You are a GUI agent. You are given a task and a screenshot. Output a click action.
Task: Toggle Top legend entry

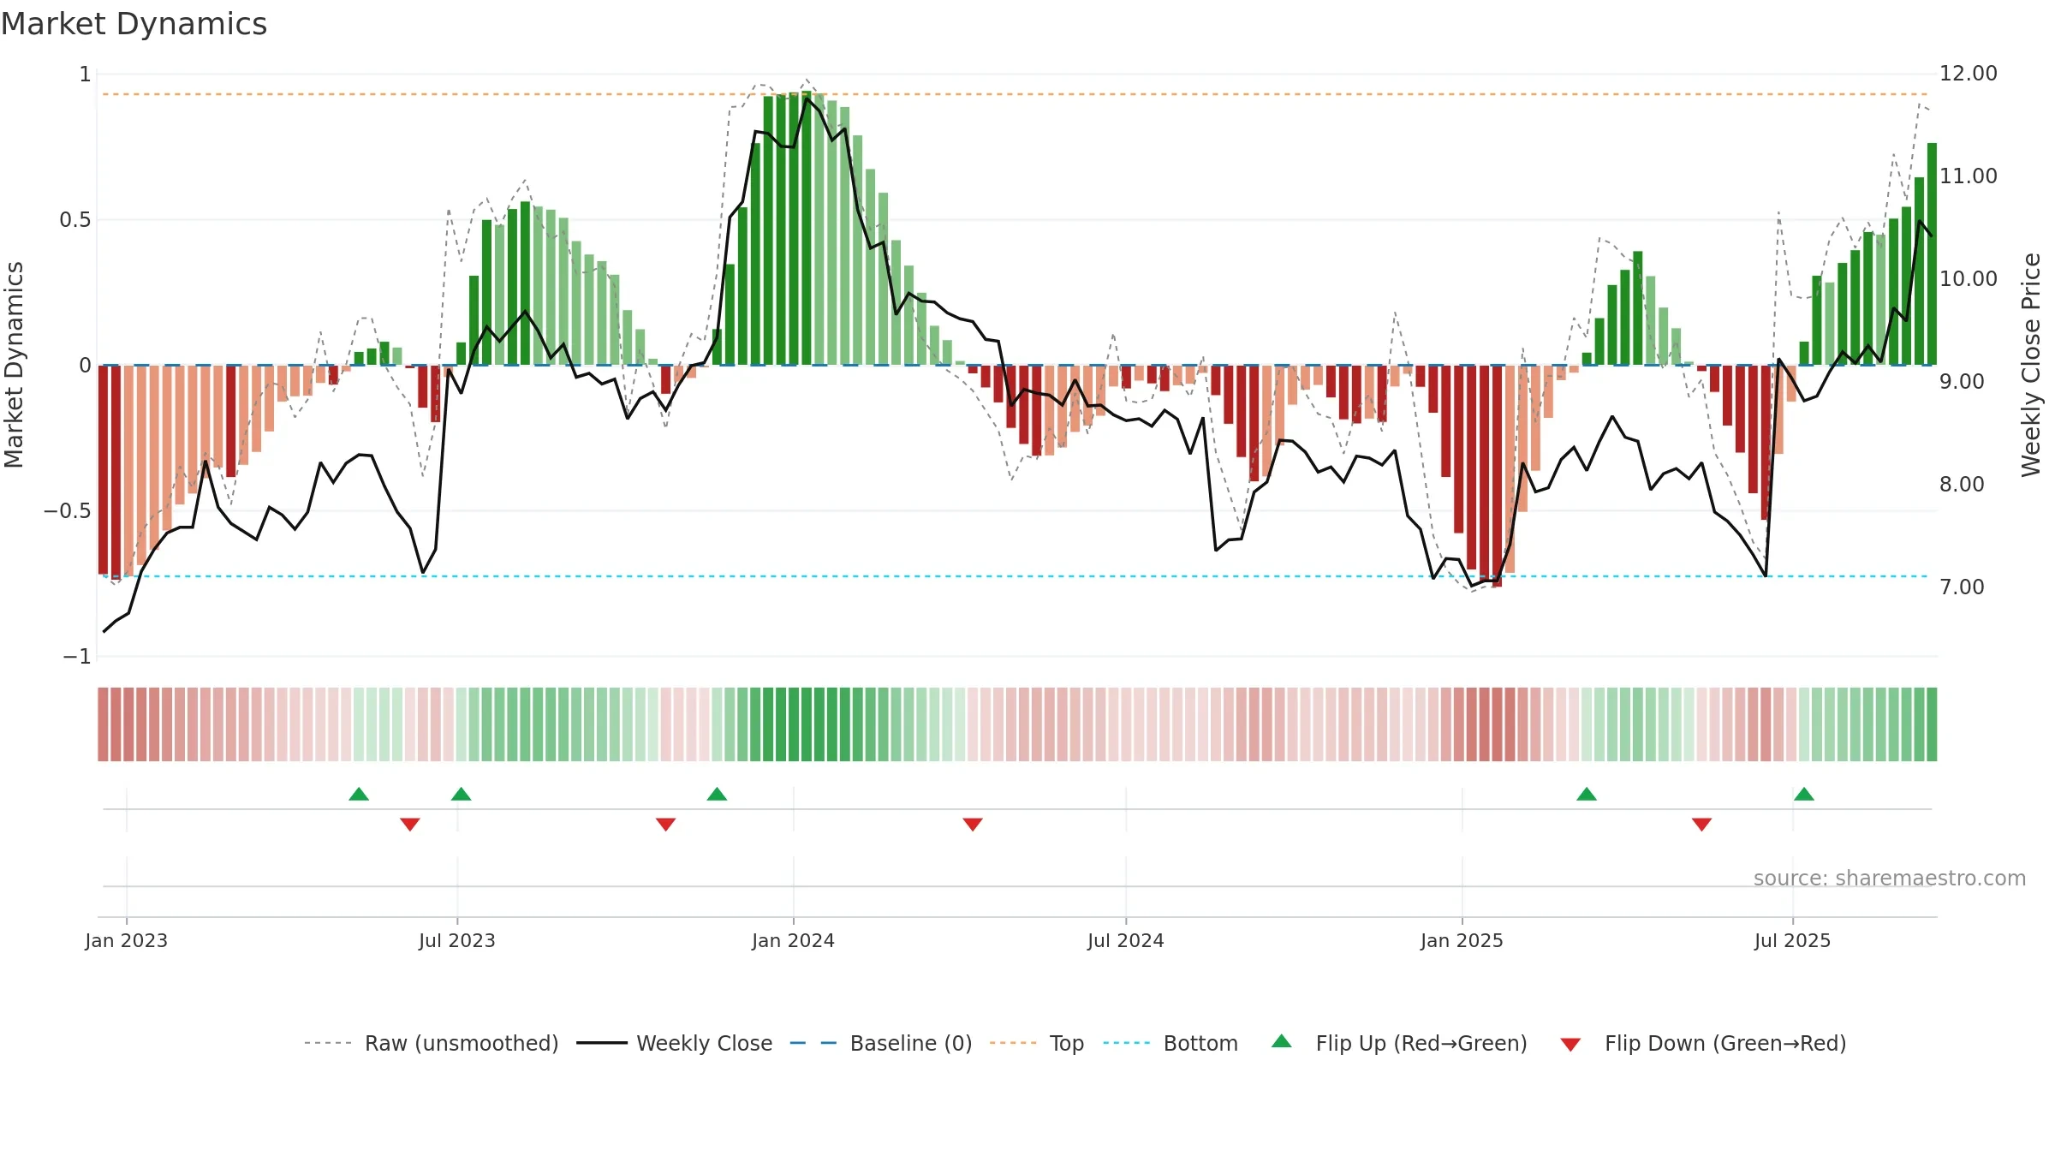[x=1037, y=1043]
